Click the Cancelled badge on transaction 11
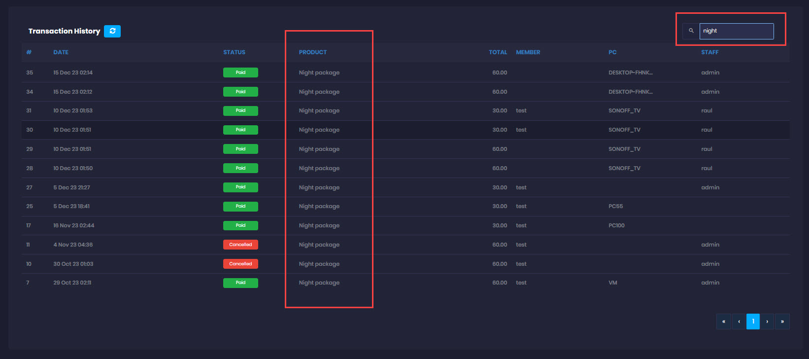 click(240, 245)
